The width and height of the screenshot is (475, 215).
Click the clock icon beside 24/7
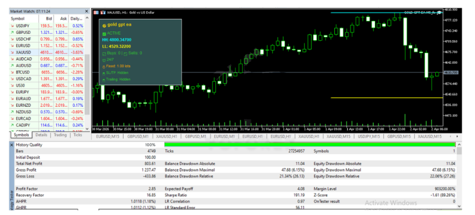tap(104, 60)
